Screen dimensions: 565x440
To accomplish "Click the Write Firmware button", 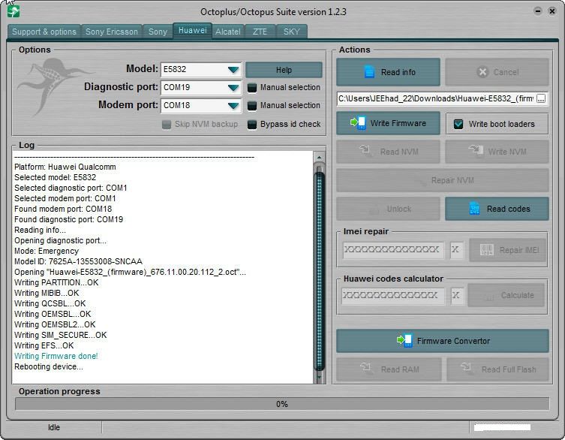I will [388, 123].
